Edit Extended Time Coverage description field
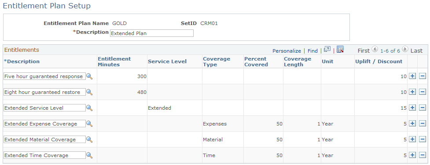The height and width of the screenshot is (165, 430). point(45,155)
